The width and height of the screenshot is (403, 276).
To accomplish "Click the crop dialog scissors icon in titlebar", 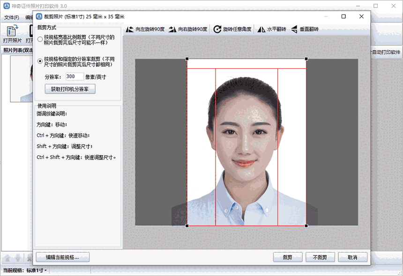I will [38, 16].
